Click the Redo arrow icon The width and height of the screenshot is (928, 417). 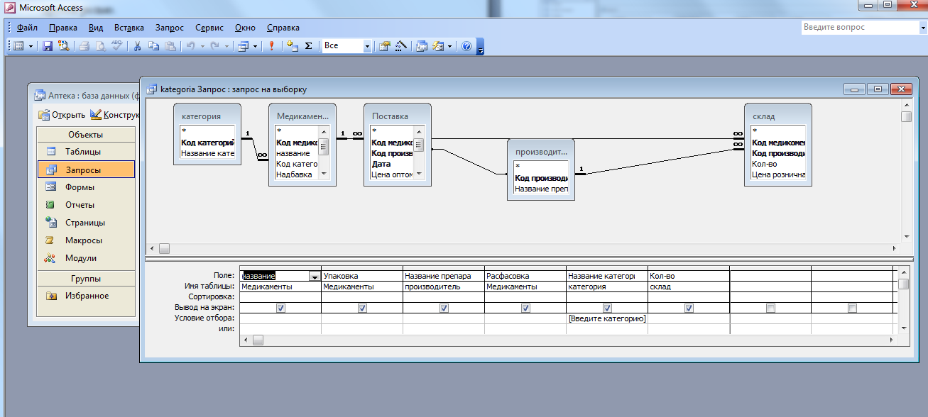(214, 45)
